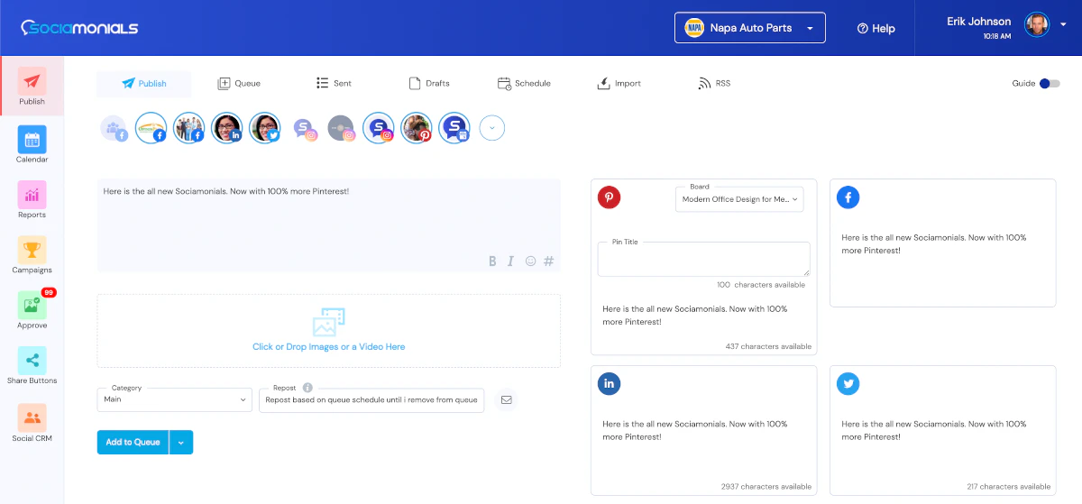
Task: Open the Share Buttons sidebar item
Action: tap(32, 367)
